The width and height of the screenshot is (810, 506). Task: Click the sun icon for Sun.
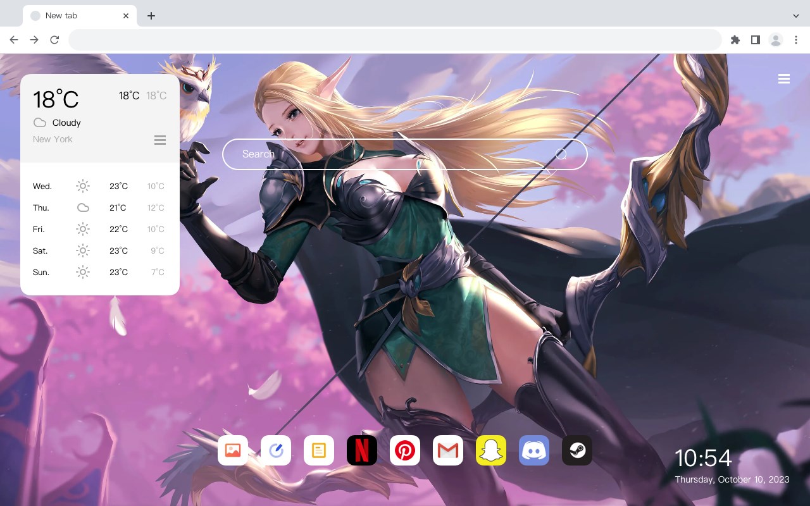pos(83,272)
